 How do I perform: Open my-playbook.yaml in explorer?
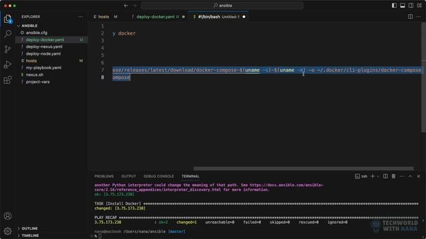click(x=43, y=68)
